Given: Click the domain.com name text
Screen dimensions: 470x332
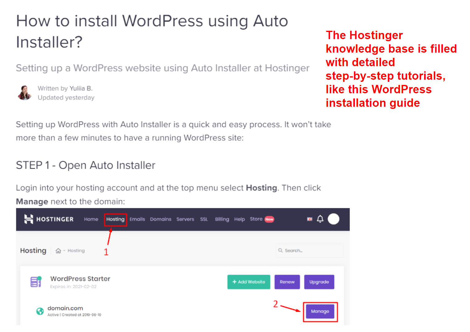Looking at the screenshot, I should tap(65, 308).
